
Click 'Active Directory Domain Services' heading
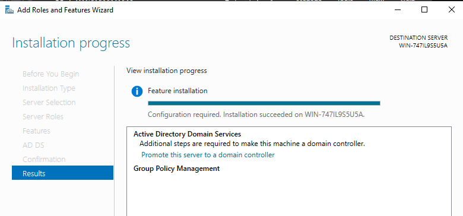pos(187,134)
